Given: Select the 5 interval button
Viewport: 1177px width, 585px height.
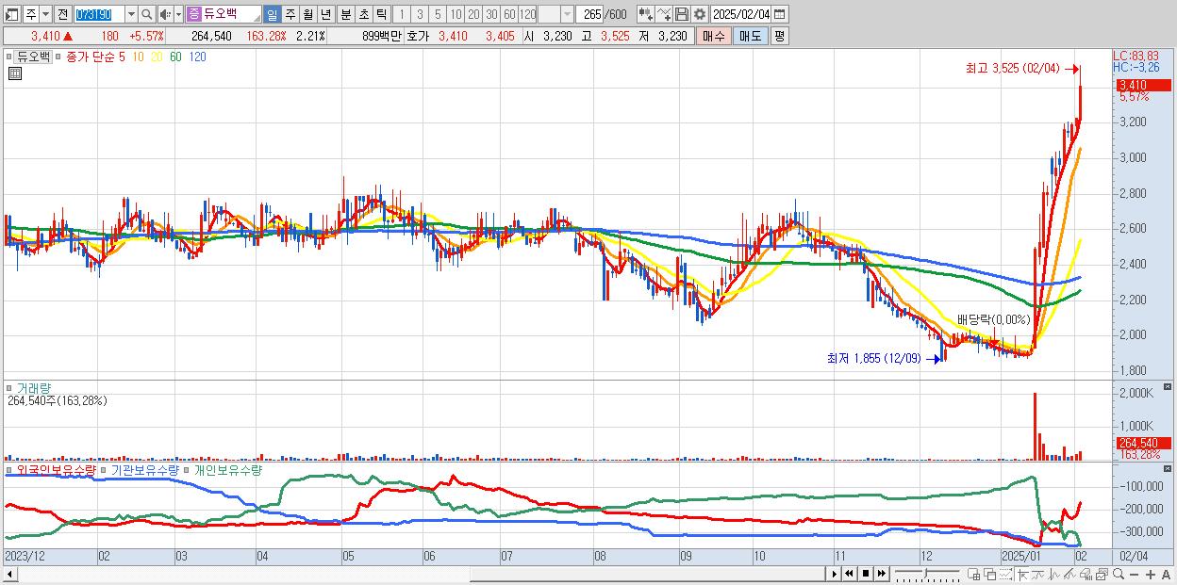Looking at the screenshot, I should pyautogui.click(x=438, y=14).
